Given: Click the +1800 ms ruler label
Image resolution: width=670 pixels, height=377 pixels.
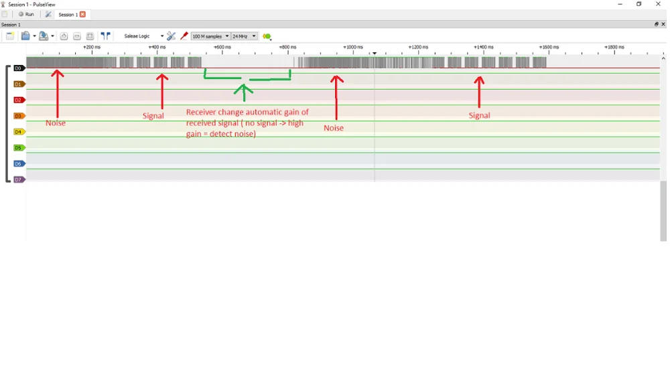Looking at the screenshot, I should [614, 47].
